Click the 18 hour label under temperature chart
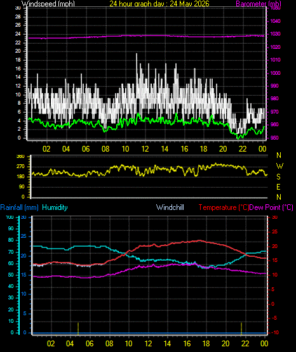Screen dimensions: 296x352 point(206,344)
